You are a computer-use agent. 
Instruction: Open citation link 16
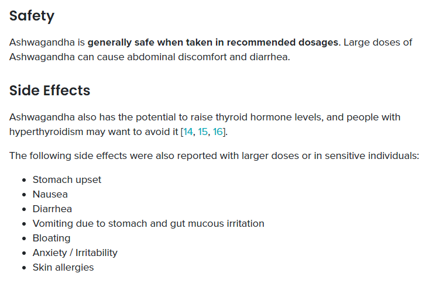coord(218,132)
